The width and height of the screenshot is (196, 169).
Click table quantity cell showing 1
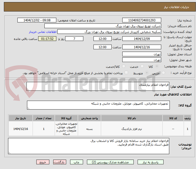(x=44, y=129)
